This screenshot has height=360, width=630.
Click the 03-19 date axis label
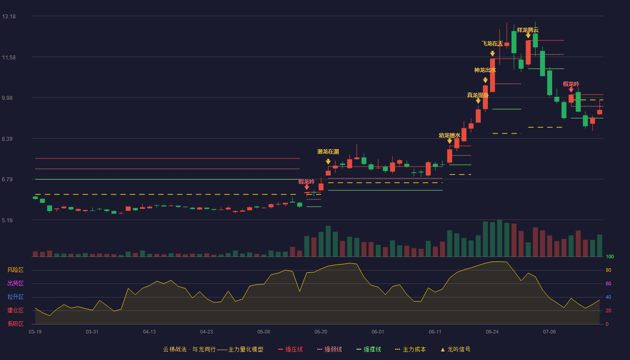pyautogui.click(x=35, y=332)
